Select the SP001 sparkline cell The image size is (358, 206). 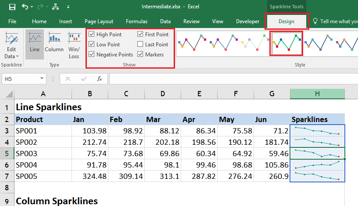(317, 131)
